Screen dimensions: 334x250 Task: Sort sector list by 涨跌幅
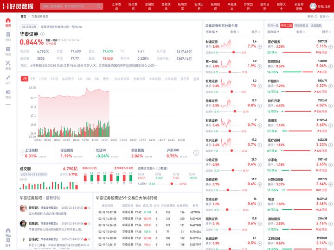coord(273,32)
